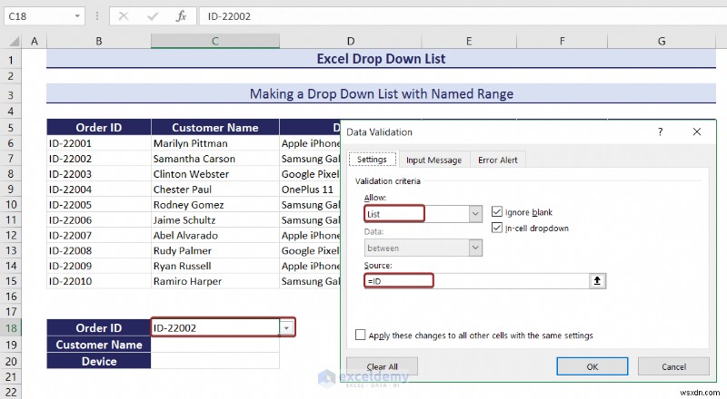Select column D header
This screenshot has width=727, height=399.
(351, 41)
